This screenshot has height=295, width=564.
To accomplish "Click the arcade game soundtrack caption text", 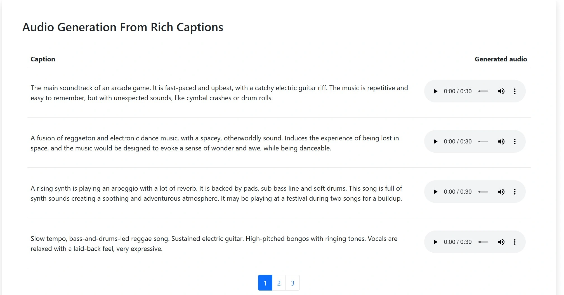I will (x=219, y=93).
